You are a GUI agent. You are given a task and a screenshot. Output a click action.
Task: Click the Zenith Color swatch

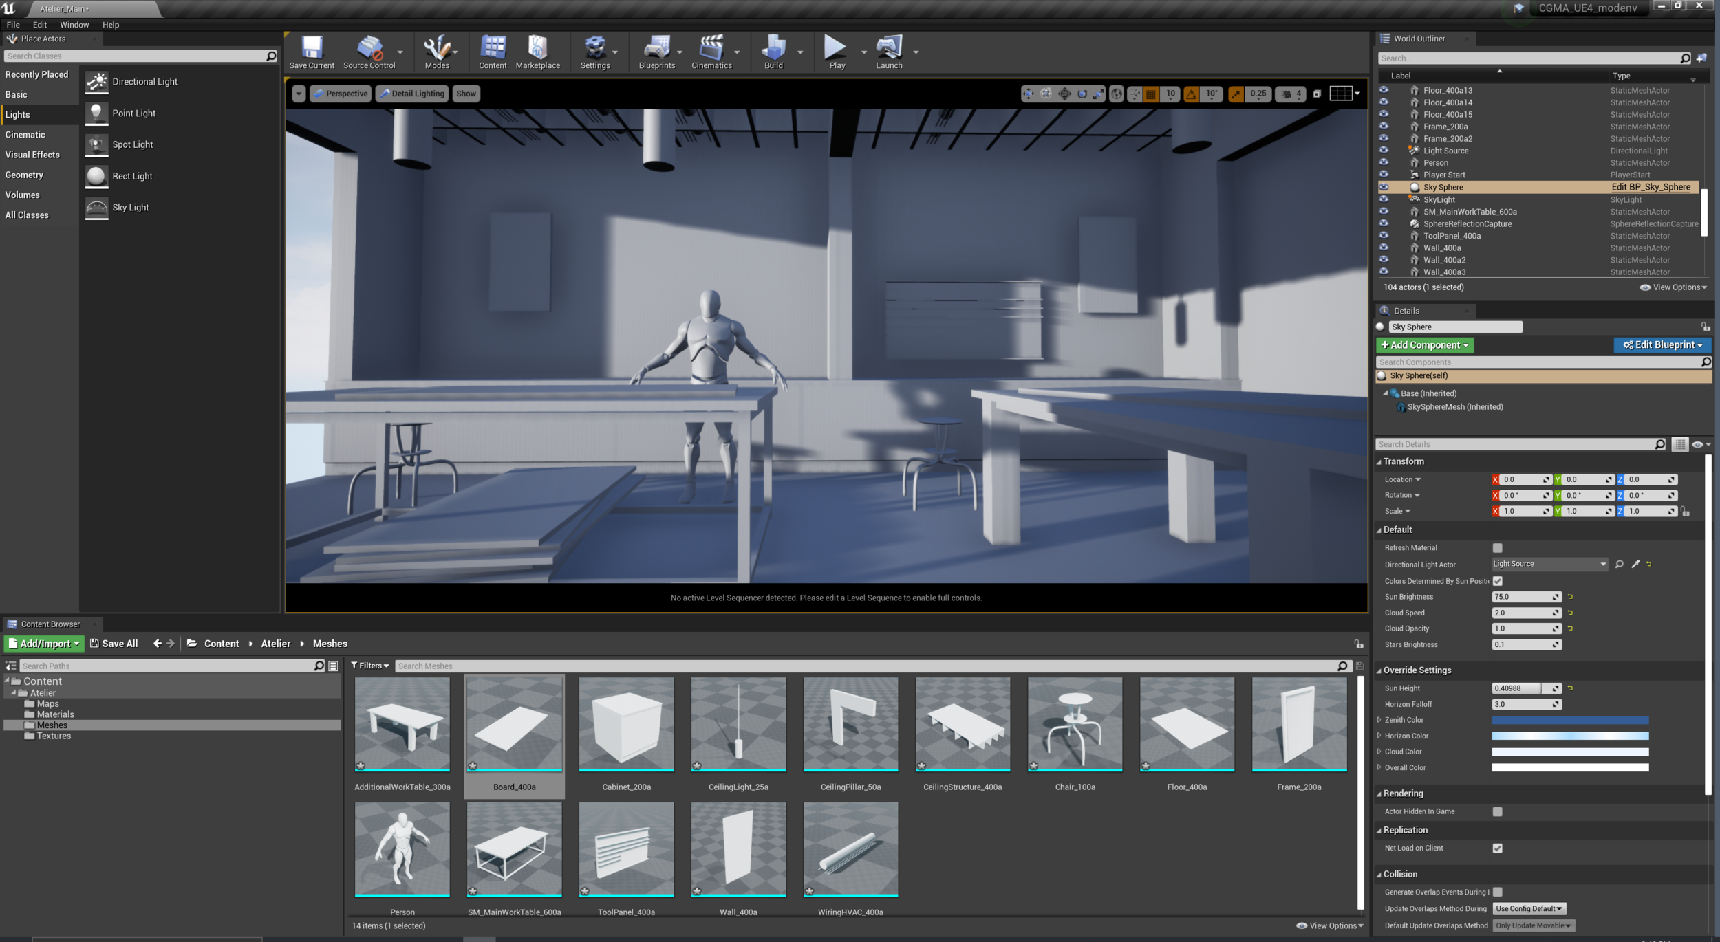[1571, 720]
